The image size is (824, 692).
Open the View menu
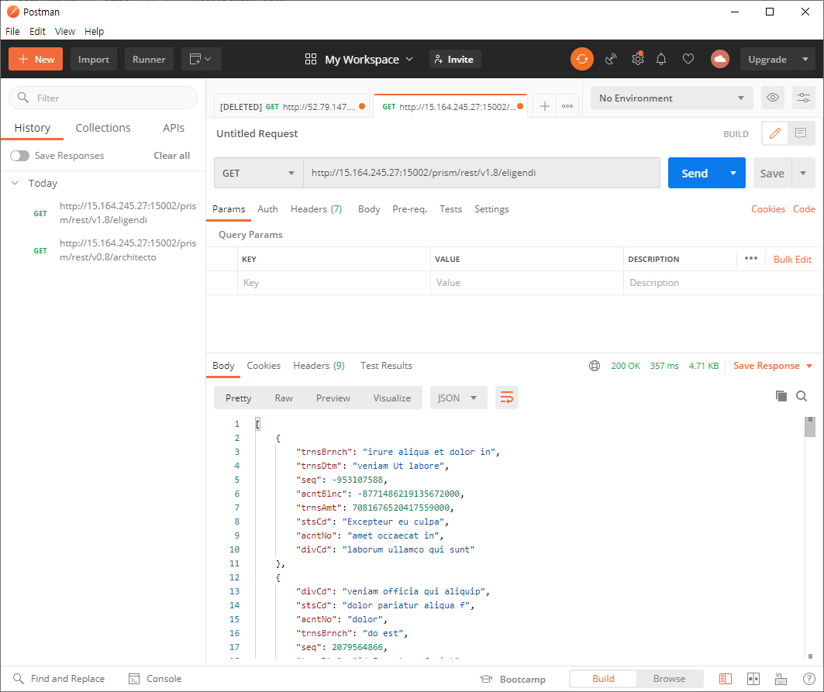click(x=64, y=31)
